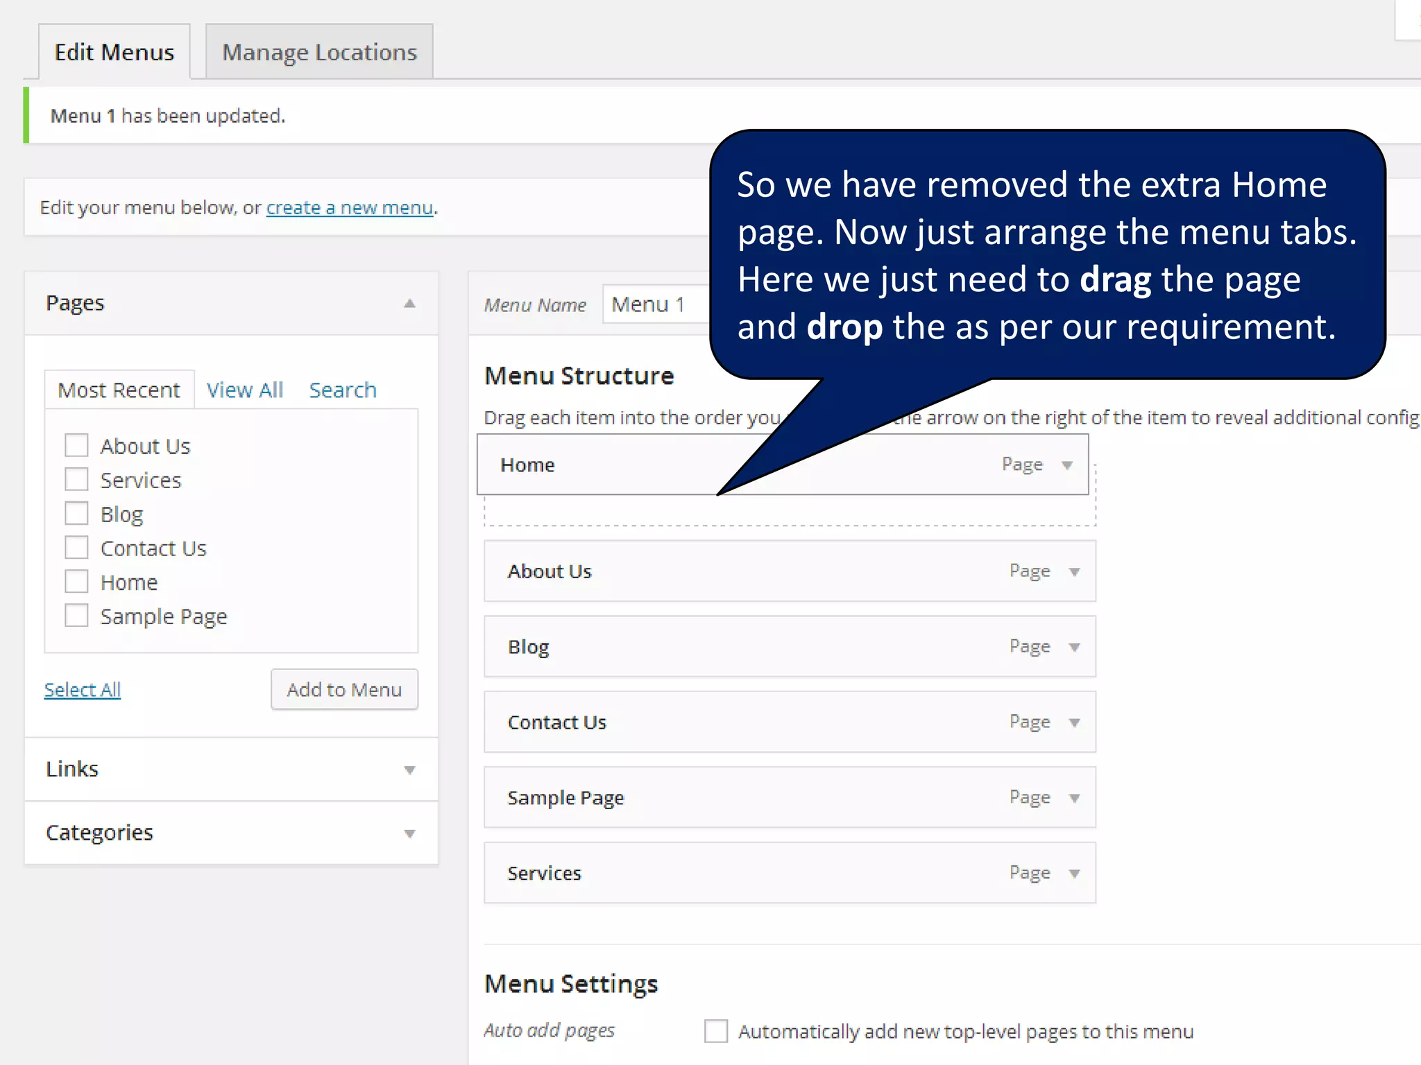The width and height of the screenshot is (1421, 1065).
Task: Tick the Blog page checkbox
Action: pos(76,513)
